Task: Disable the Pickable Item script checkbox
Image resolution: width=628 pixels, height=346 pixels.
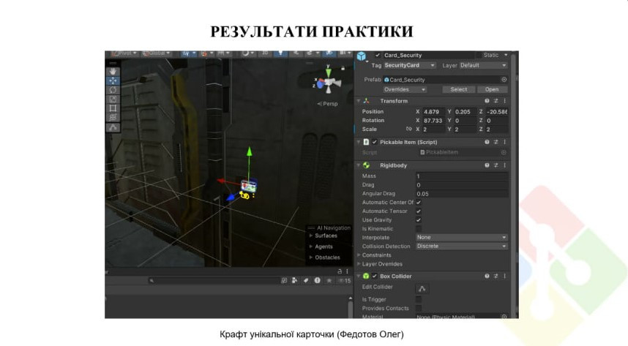Action: tap(375, 142)
